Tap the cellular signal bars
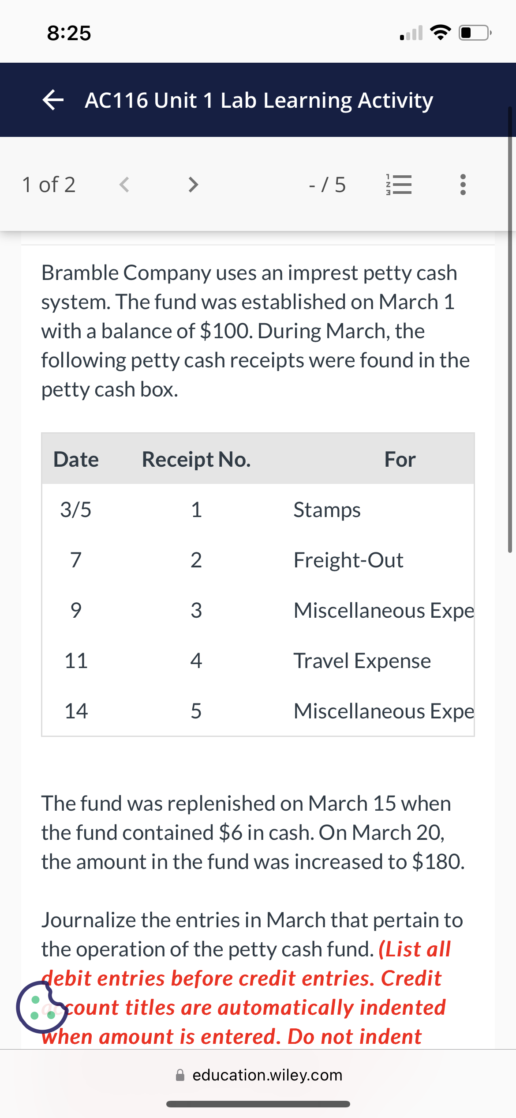The width and height of the screenshot is (516, 1118). (411, 33)
